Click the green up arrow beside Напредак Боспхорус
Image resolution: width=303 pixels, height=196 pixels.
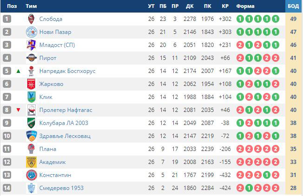[x=18, y=71]
